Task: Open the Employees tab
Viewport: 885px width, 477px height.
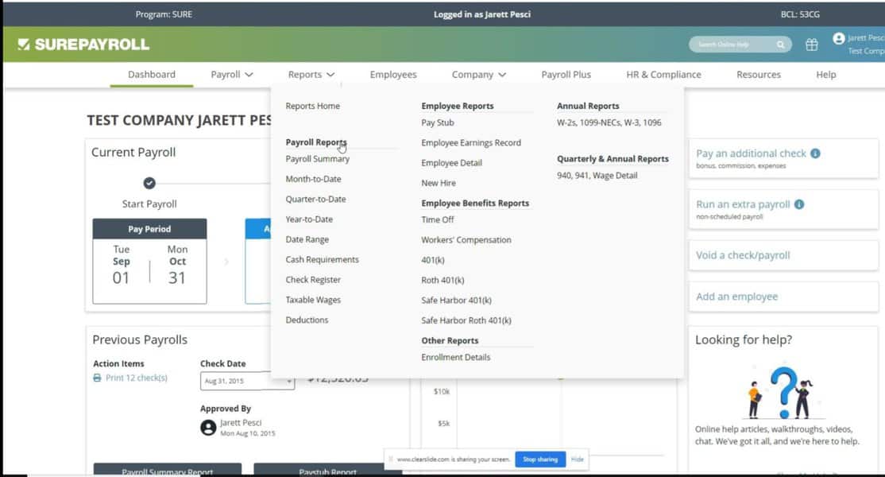Action: point(393,75)
